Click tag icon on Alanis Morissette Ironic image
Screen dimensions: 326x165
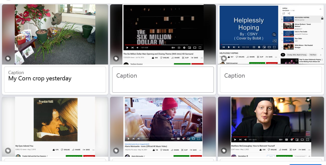(116, 151)
